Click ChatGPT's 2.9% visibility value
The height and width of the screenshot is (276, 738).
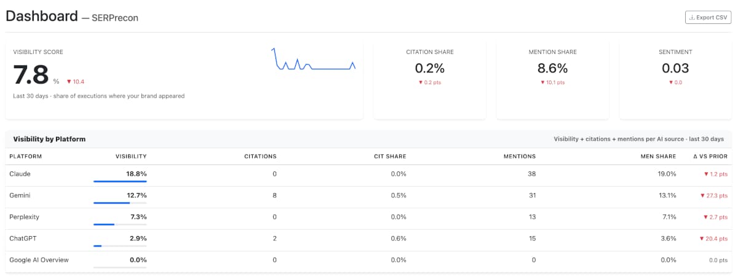point(138,238)
